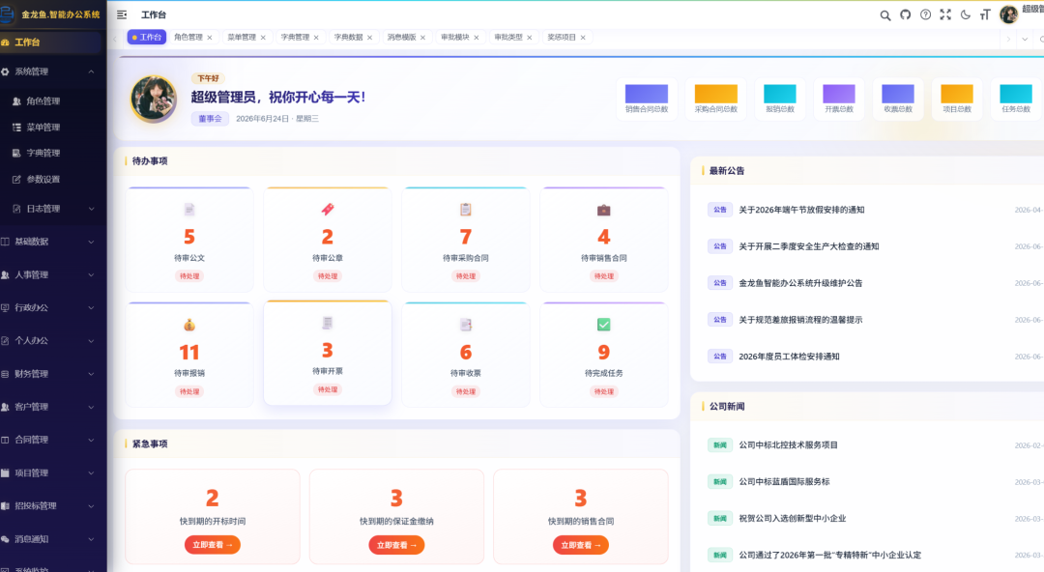Click the 待审报销 money bag icon

(x=189, y=325)
